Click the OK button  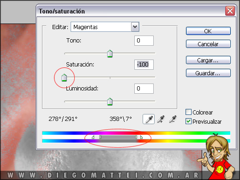click(208, 31)
